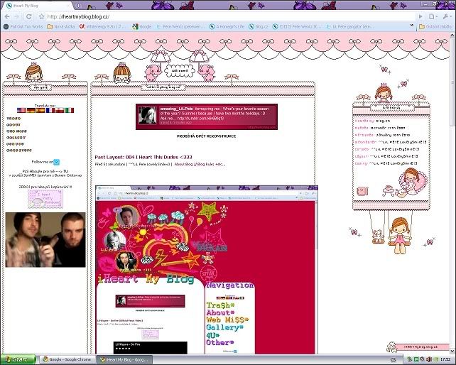Click the Twitter bird icon after 'Follow me on'
The height and width of the screenshot is (365, 456).
pos(57,162)
